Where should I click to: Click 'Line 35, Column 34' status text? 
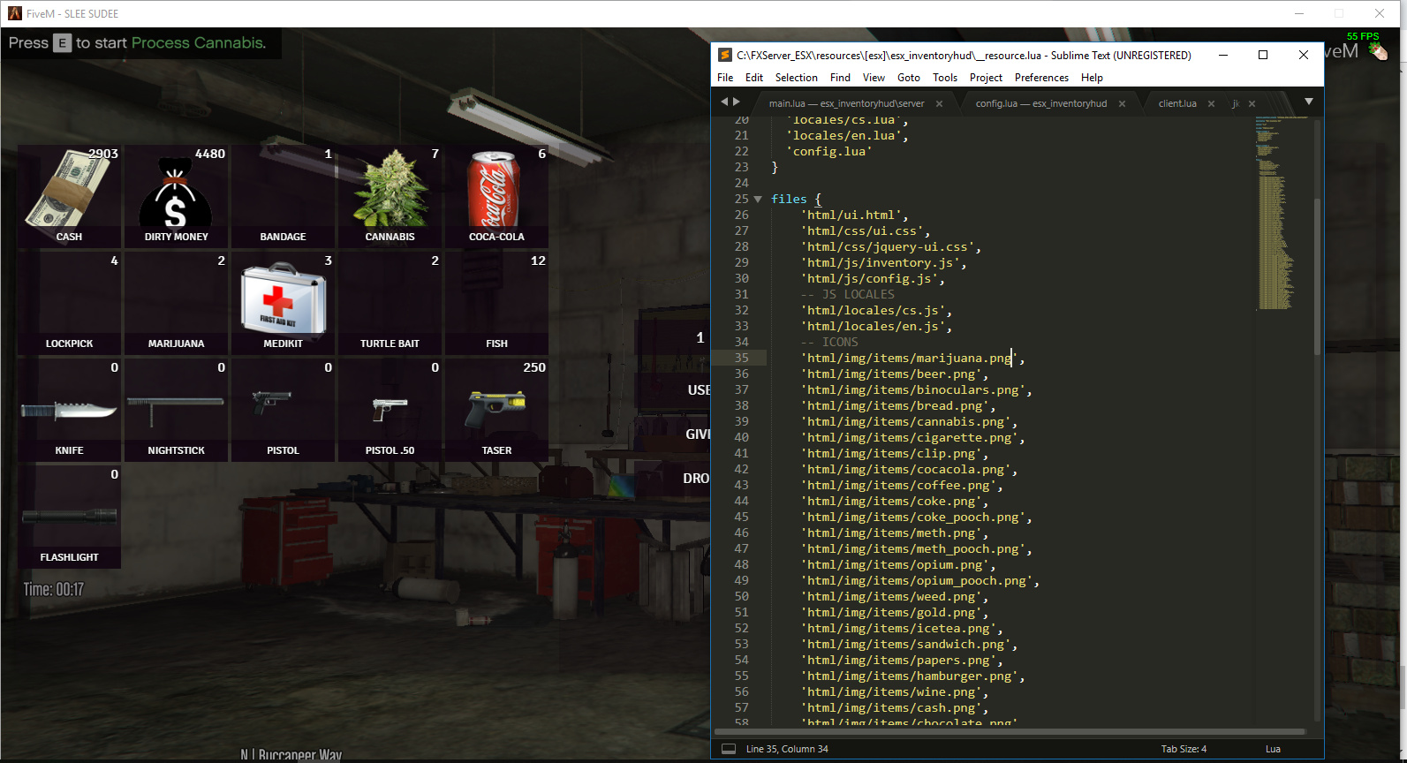click(x=787, y=749)
